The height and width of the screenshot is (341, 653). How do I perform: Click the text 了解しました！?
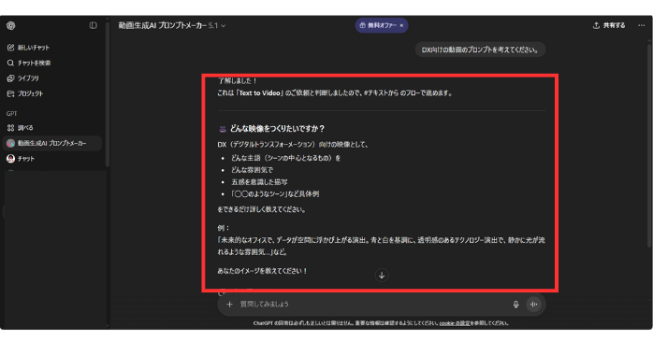[x=237, y=80]
